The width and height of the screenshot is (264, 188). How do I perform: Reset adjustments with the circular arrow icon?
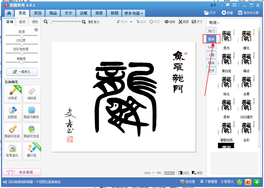[x=36, y=30]
